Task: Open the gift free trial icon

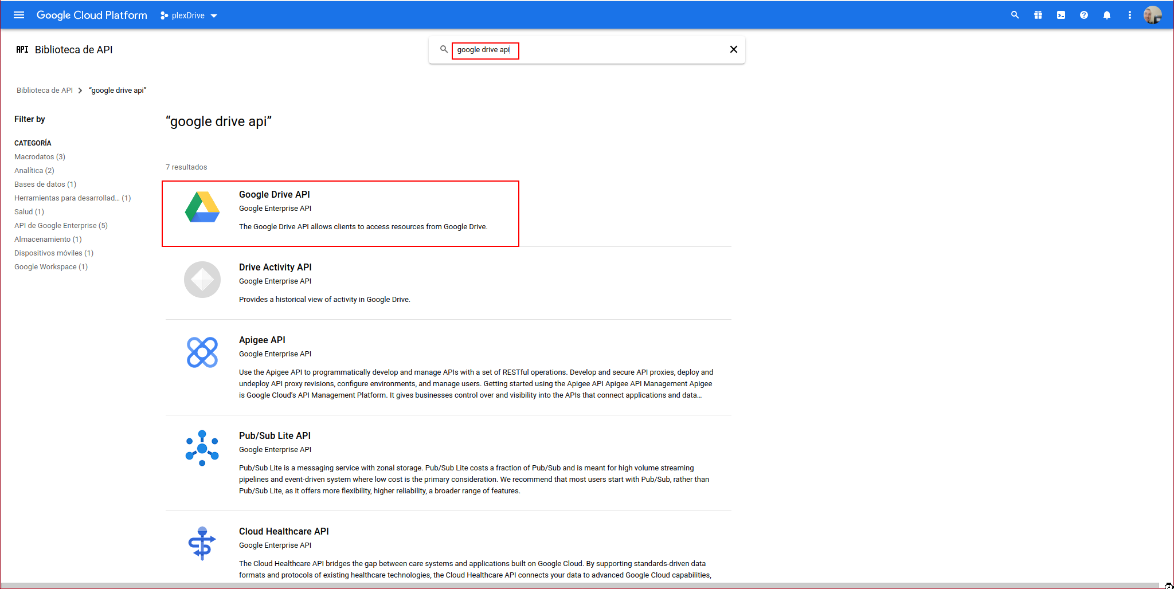Action: click(1038, 15)
